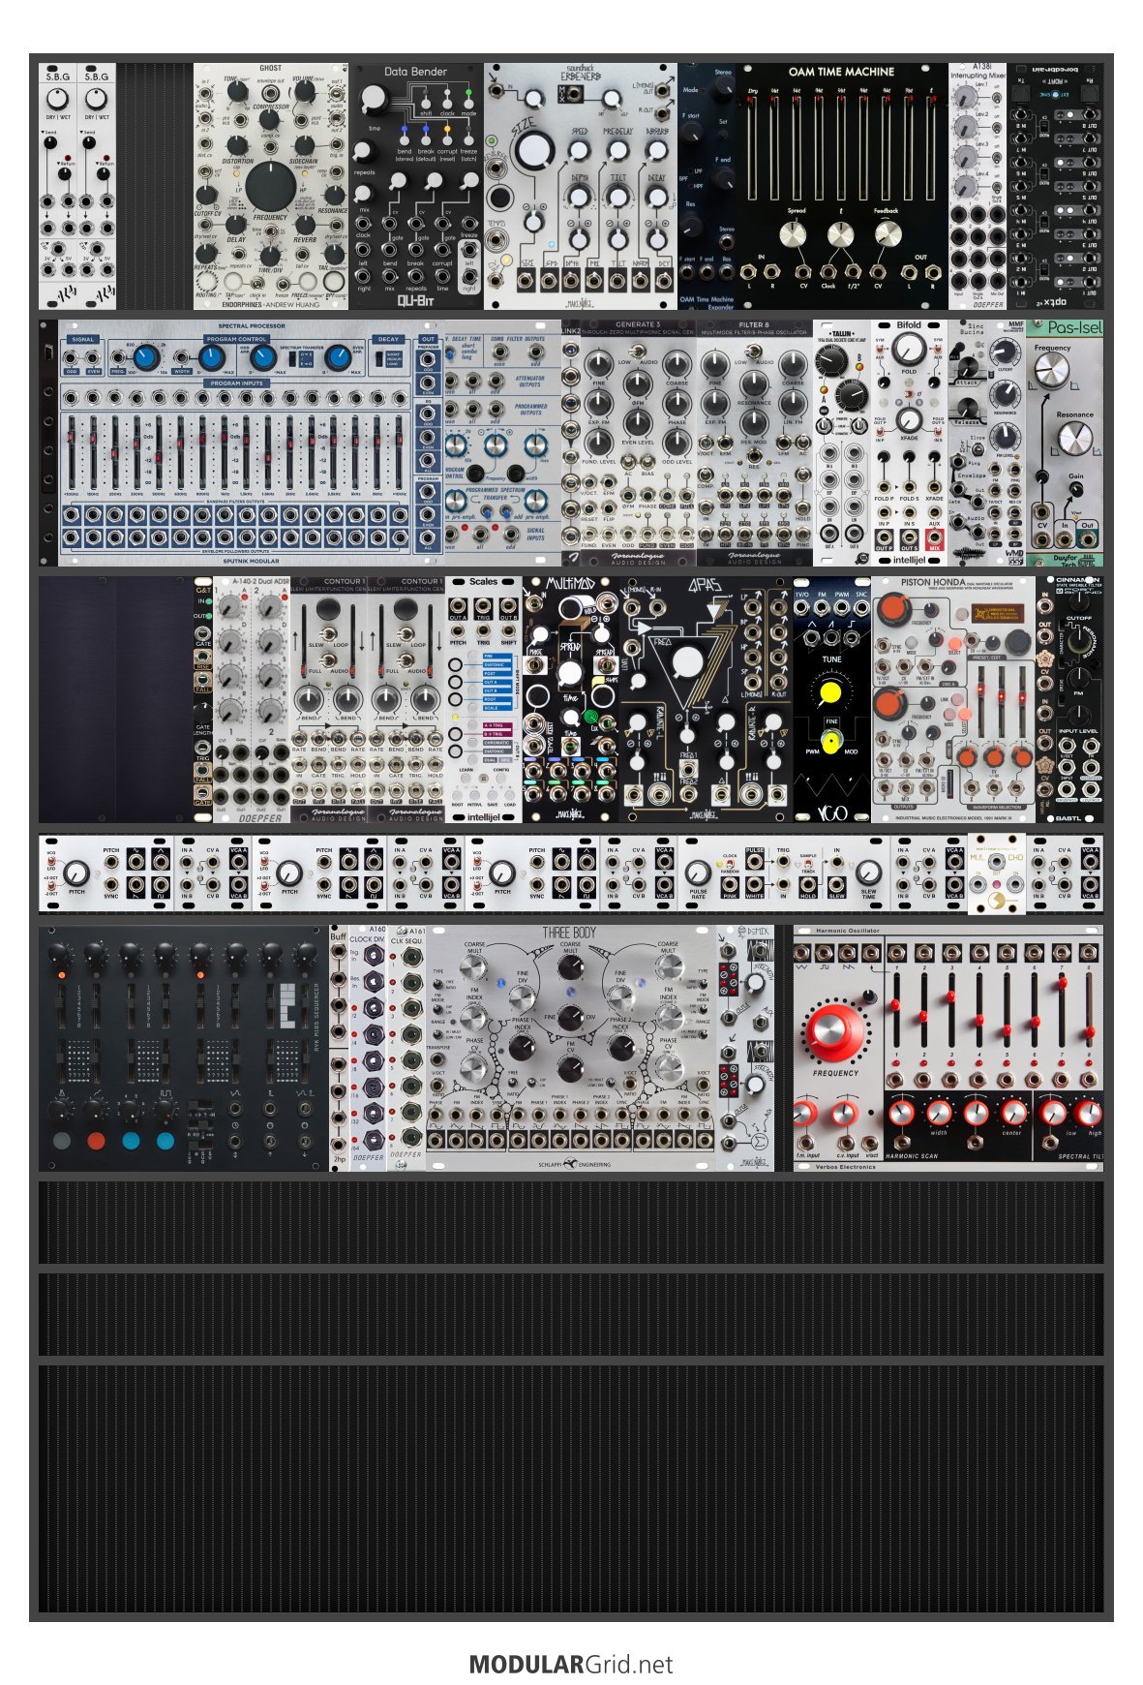Select the Doepfer A-138i Interrupting Mixer module
The height and width of the screenshot is (1685, 1143).
pyautogui.click(x=978, y=187)
